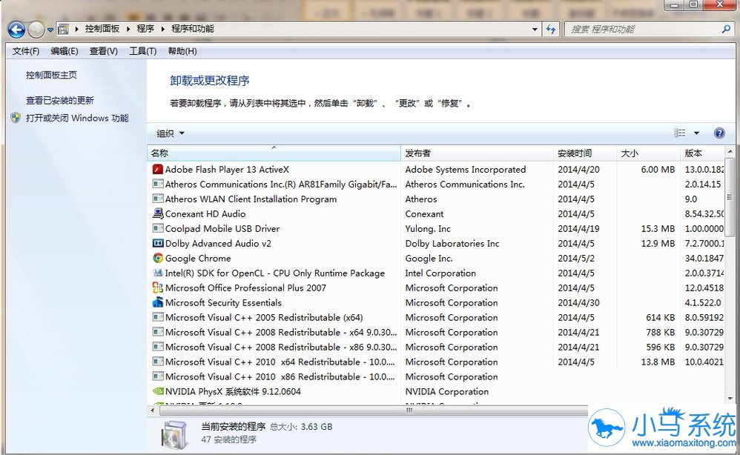Screen dimensions: 740x455
Task: Open the address bar history dropdown
Action: [535, 29]
